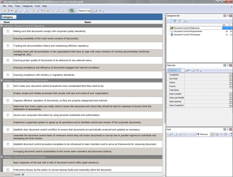Image resolution: width=233 pixels, height=177 pixels.
Task: Click the Name column header
Action: (88, 22)
